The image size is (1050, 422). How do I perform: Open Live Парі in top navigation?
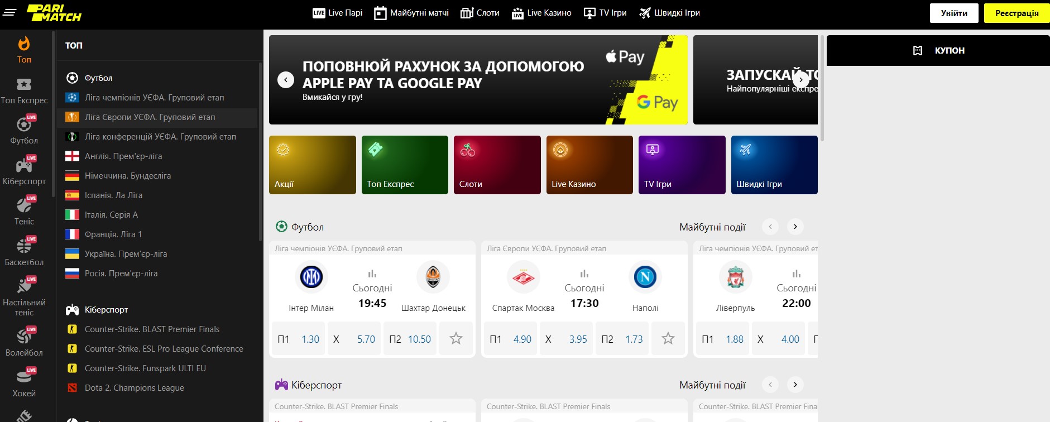pyautogui.click(x=338, y=13)
